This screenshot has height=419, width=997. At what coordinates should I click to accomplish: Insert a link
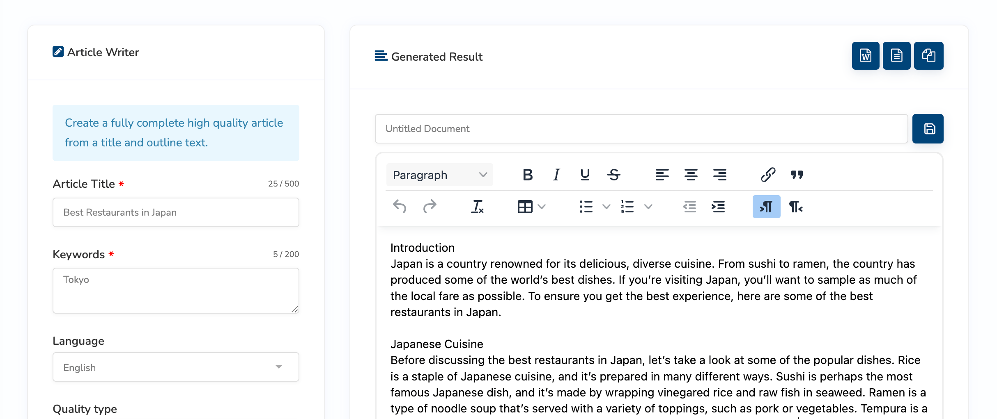point(768,175)
